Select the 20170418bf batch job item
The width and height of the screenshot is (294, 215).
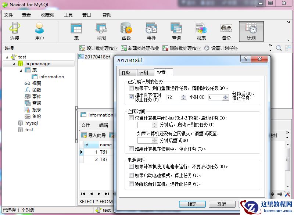click(94, 57)
